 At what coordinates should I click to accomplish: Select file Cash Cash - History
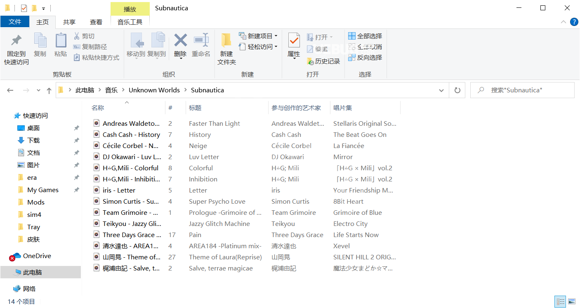click(x=131, y=135)
